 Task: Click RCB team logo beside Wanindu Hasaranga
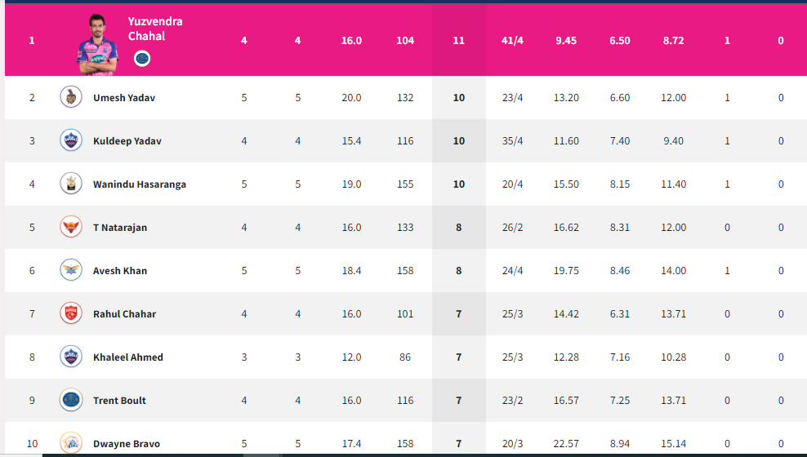pyautogui.click(x=71, y=184)
